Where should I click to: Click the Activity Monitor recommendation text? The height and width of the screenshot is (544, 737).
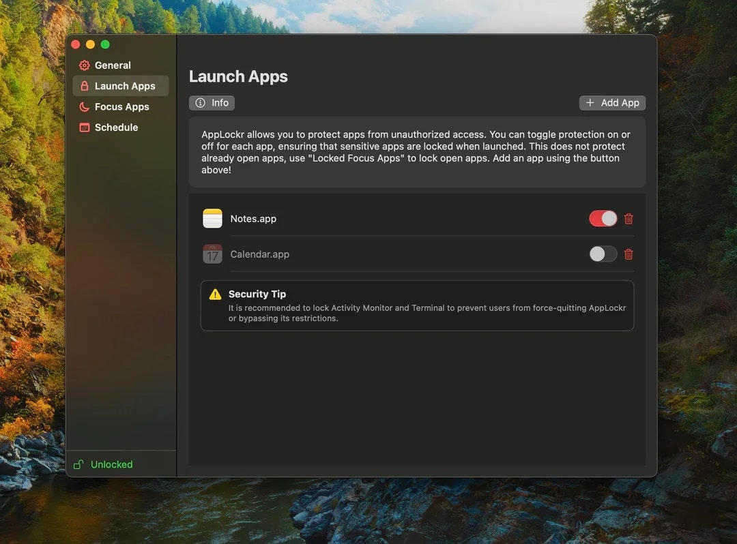pos(427,313)
